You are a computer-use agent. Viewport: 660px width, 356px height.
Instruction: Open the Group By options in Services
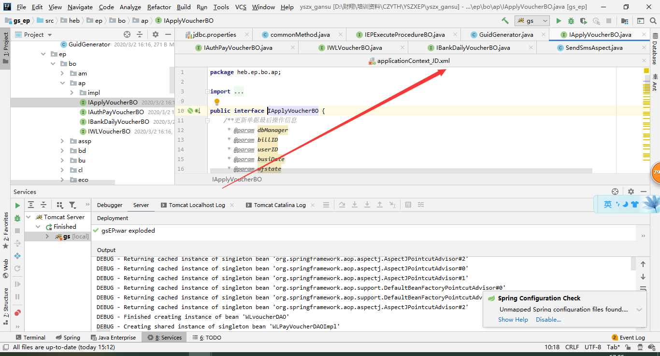tap(60, 205)
